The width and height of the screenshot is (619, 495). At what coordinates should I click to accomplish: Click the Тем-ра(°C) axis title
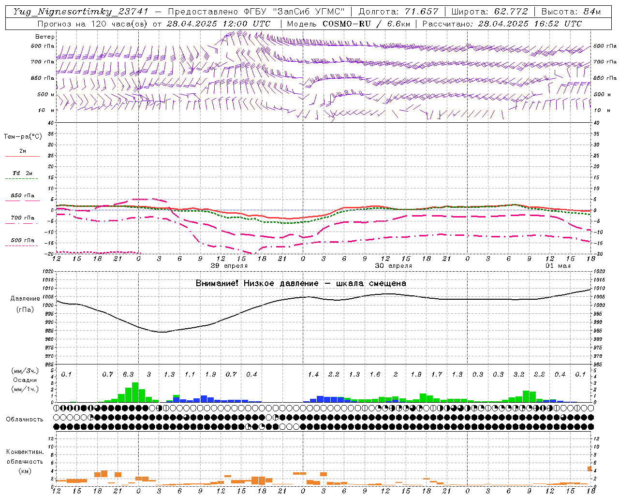pyautogui.click(x=23, y=137)
